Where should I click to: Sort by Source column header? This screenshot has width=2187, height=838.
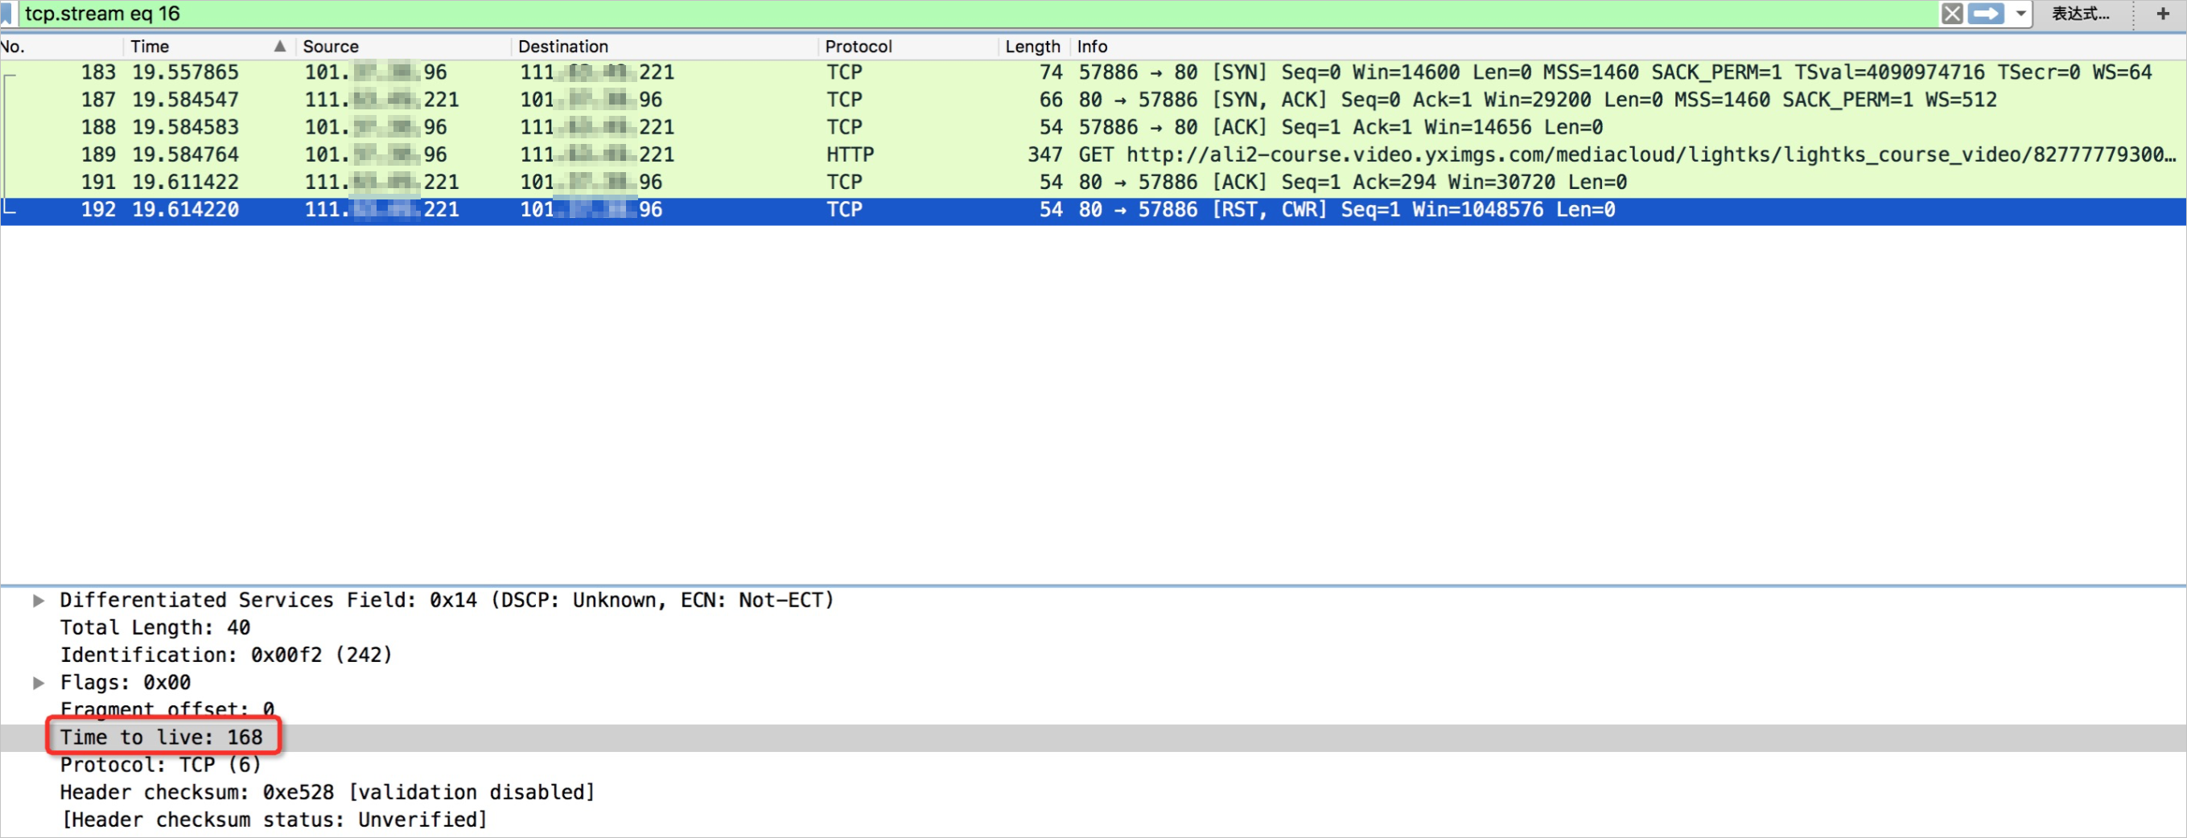point(331,47)
